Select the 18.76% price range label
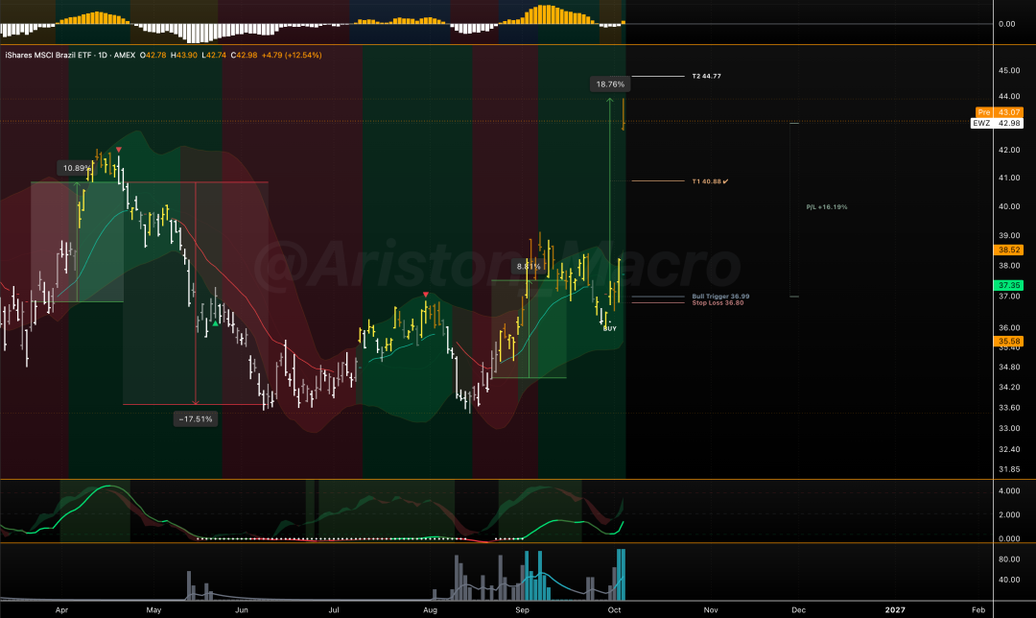The image size is (1036, 618). click(610, 83)
